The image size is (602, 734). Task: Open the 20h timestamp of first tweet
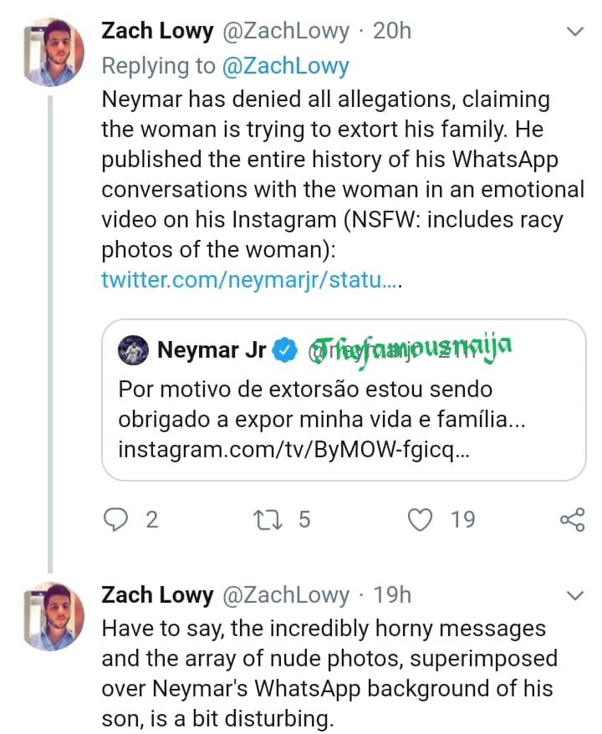coord(392,32)
